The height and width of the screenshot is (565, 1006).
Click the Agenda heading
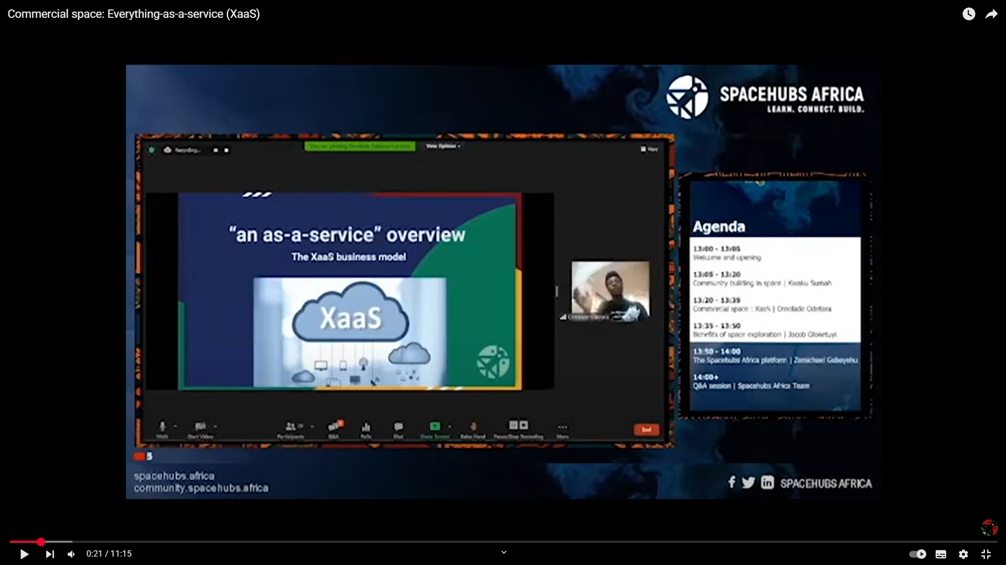(x=719, y=227)
